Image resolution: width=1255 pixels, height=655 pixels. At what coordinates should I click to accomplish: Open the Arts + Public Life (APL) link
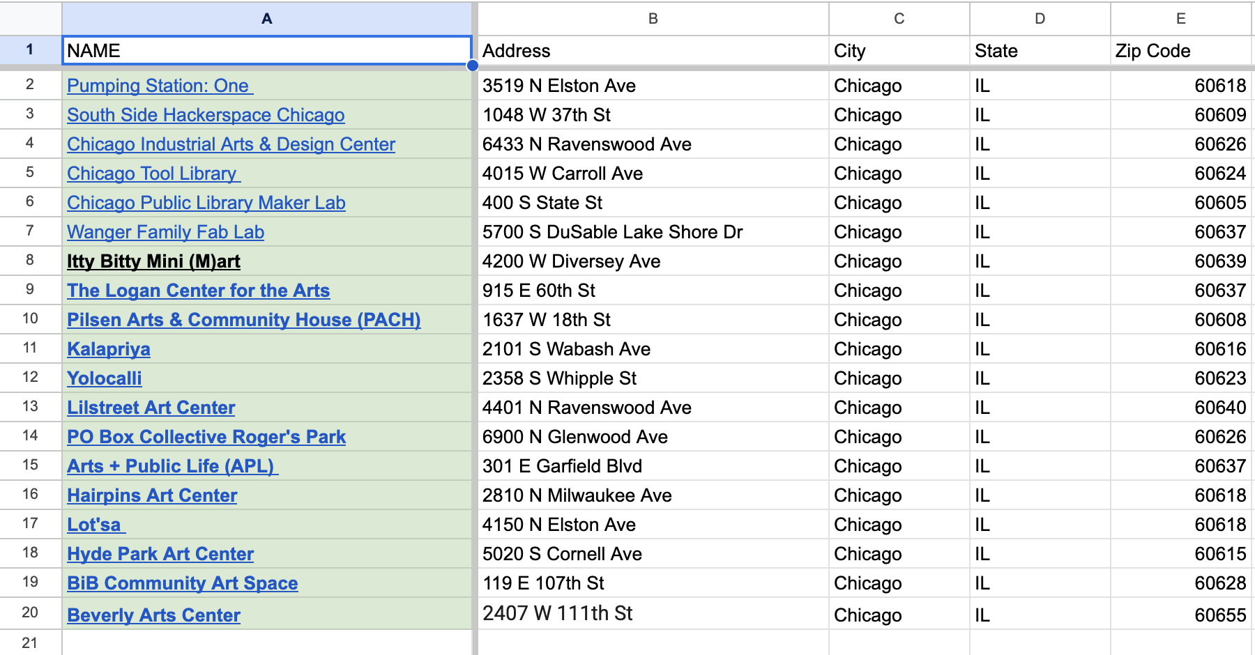pyautogui.click(x=173, y=466)
